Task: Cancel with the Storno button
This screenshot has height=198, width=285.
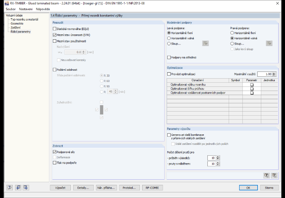Action: point(269,188)
